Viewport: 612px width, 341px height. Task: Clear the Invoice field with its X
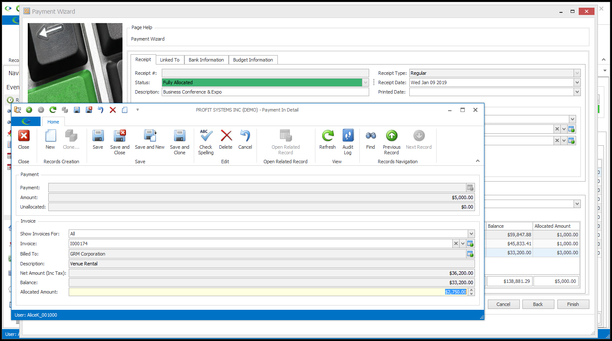[x=456, y=244]
